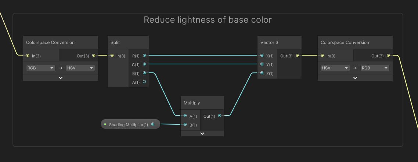Click the Split node's G(1) output port

click(x=144, y=64)
